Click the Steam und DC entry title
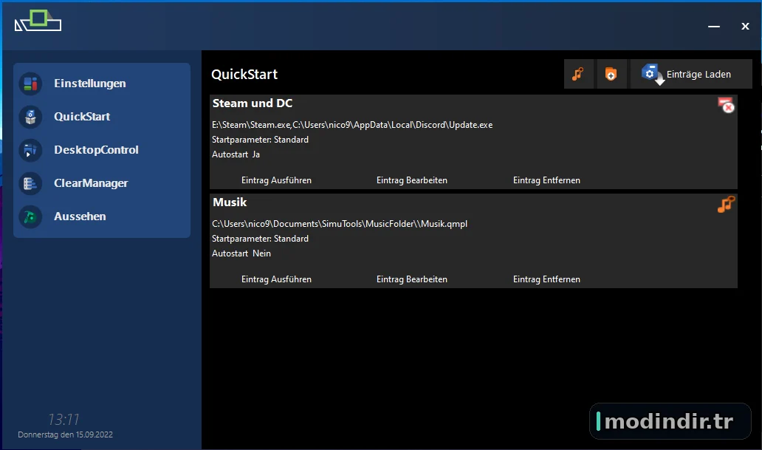This screenshot has height=450, width=762. (x=253, y=103)
